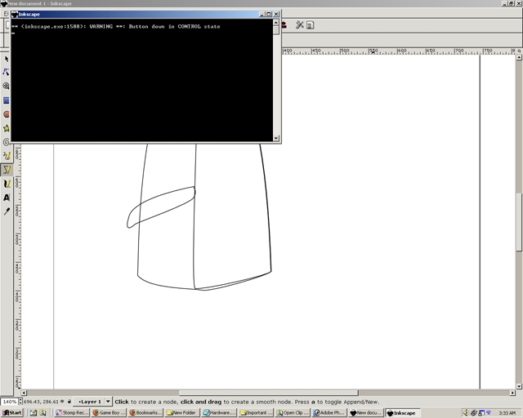Switch to Important... taskbar window

click(256, 412)
